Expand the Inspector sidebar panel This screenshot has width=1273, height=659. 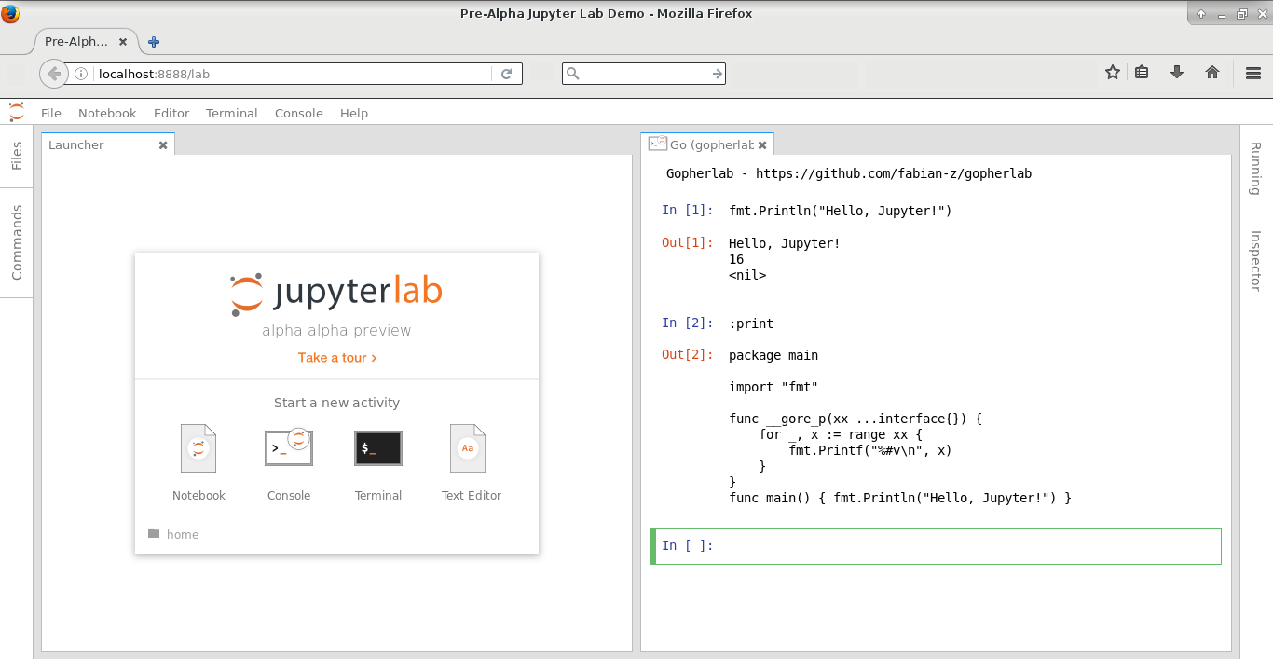pyautogui.click(x=1255, y=261)
